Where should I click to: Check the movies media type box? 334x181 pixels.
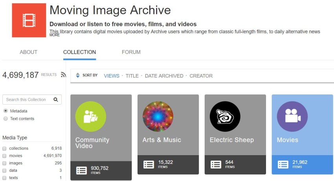pos(4,156)
